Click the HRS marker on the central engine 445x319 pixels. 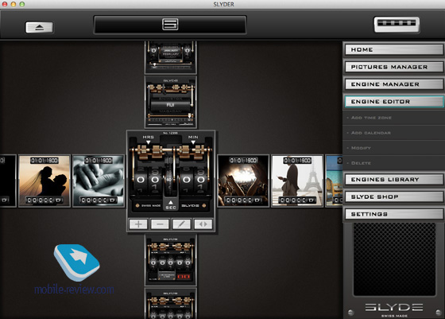pos(148,139)
